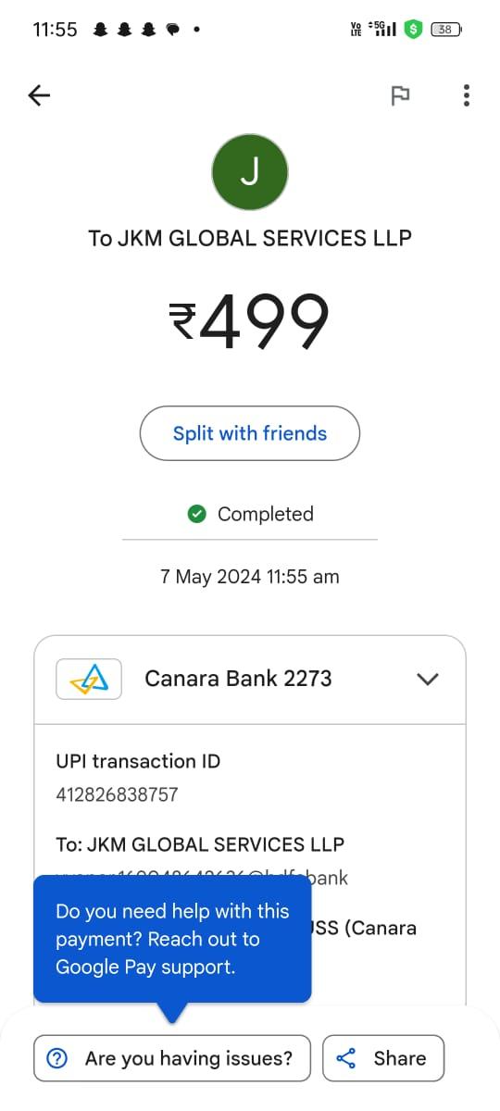The height and width of the screenshot is (1111, 500).
Task: Tap the Are you having issues button
Action: click(172, 1058)
